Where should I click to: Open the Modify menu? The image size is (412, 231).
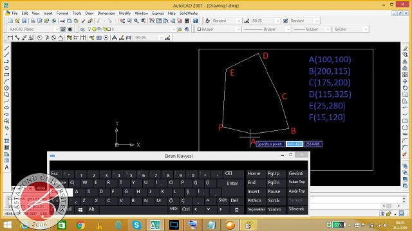click(125, 13)
